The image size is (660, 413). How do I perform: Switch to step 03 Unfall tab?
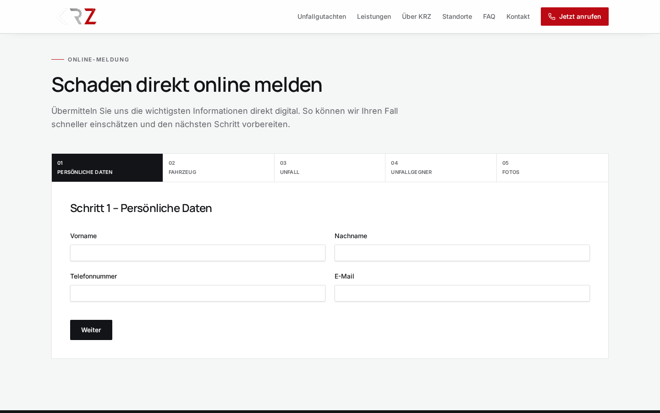pyautogui.click(x=330, y=167)
